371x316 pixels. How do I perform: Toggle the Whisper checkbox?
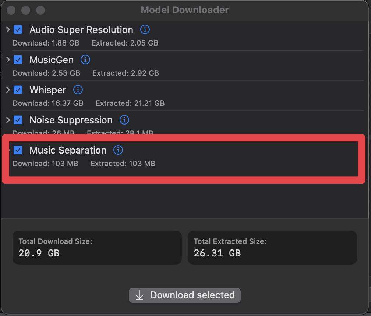(x=18, y=90)
